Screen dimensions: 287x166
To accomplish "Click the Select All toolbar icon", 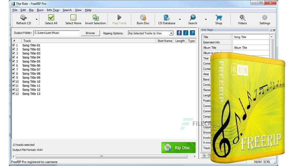I will (51, 17).
